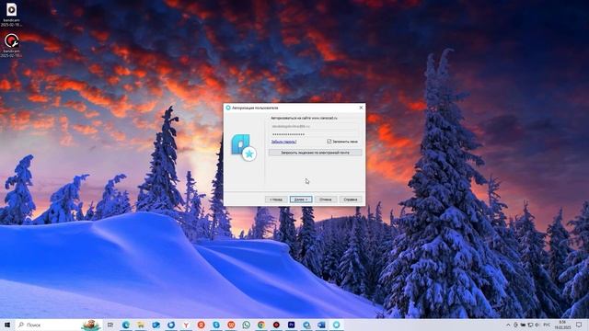Open WhatsApp from the taskbar
The image size is (589, 331).
click(x=246, y=325)
